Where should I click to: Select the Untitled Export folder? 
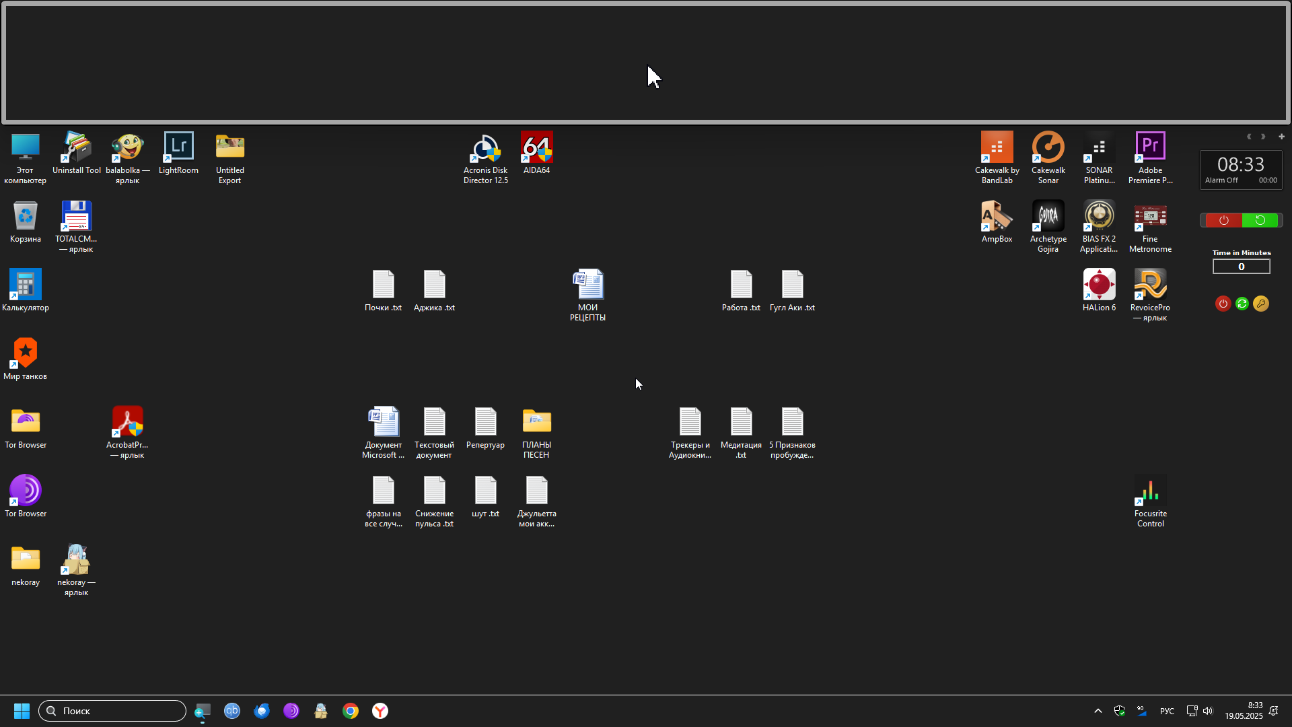click(229, 158)
